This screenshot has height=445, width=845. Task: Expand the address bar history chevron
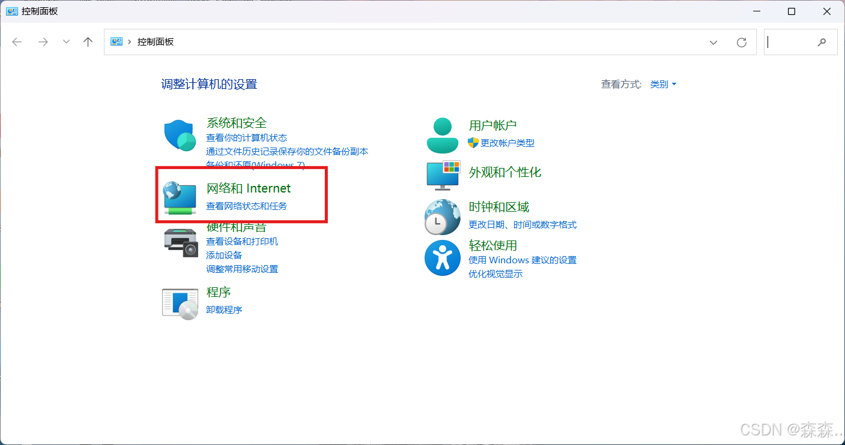(713, 43)
